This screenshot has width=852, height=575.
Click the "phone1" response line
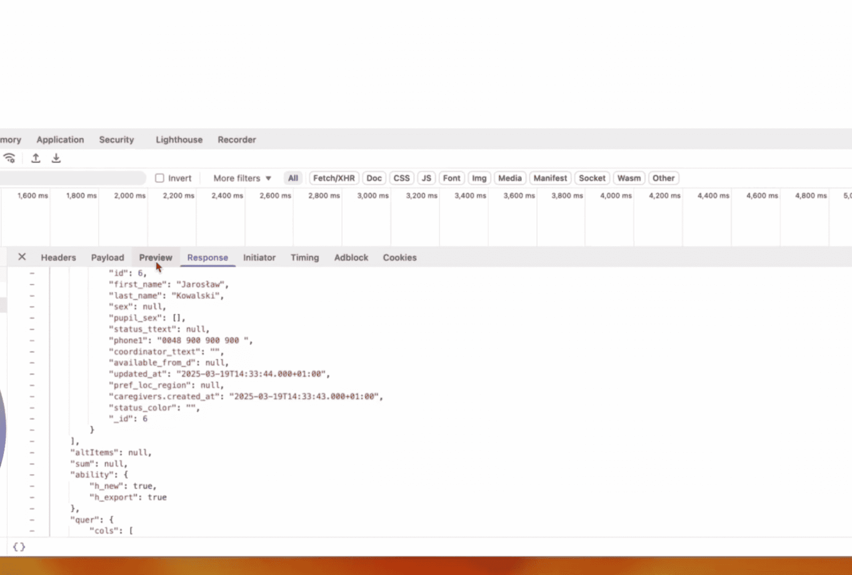click(x=181, y=340)
